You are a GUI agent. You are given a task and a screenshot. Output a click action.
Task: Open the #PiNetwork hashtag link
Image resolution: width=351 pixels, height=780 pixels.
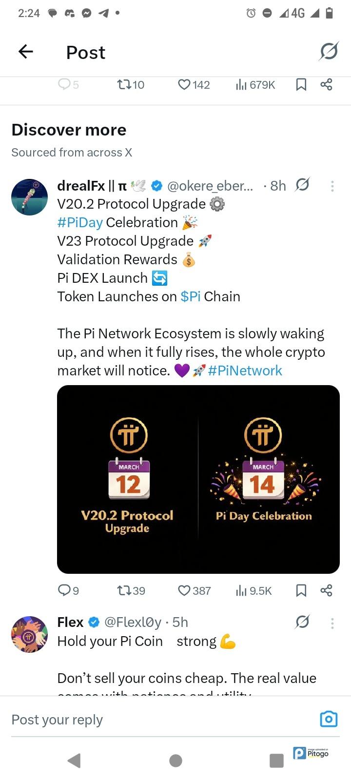245,370
